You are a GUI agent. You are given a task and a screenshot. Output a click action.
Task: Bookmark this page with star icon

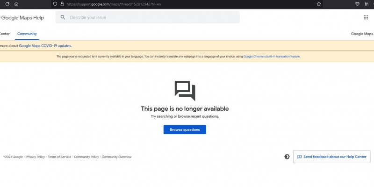tap(319, 4)
